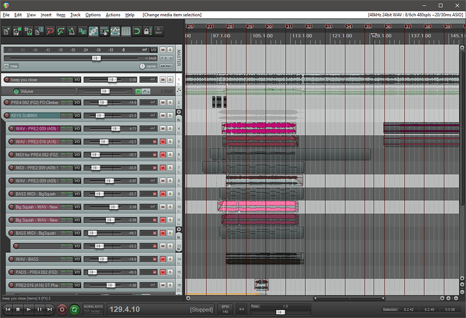
Task: Toggle MONO on the master track
Action: click(x=166, y=66)
